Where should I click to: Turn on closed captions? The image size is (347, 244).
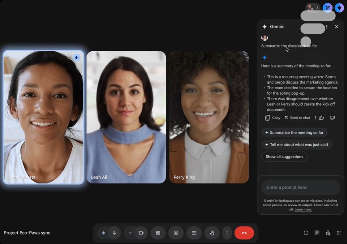coord(158,233)
